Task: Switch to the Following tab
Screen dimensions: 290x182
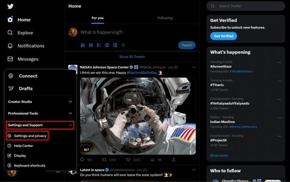Action: click(165, 18)
